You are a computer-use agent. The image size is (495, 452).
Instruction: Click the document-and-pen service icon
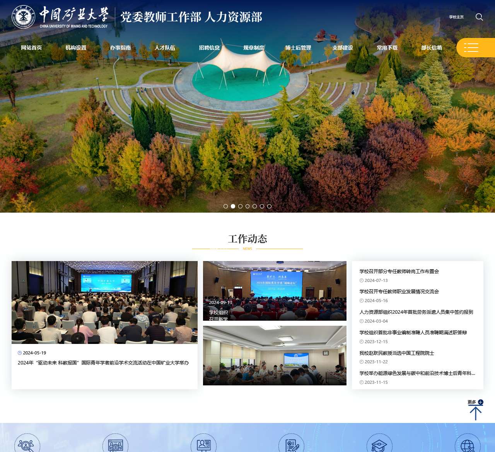(x=292, y=445)
